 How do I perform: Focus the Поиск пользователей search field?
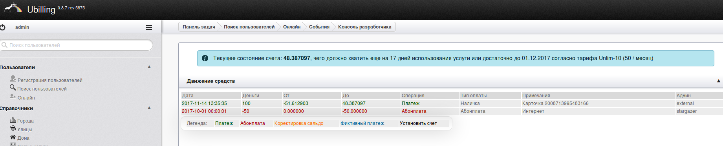click(x=77, y=45)
